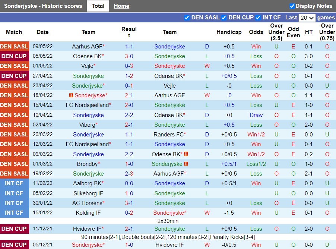
Task: Click the red card icon next to Odense BK on 06/03/22
Action: tap(186, 154)
